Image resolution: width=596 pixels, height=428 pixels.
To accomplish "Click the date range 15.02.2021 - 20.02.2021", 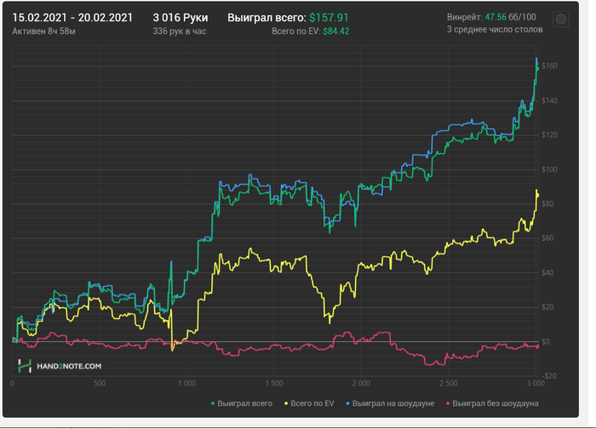I will (x=72, y=18).
